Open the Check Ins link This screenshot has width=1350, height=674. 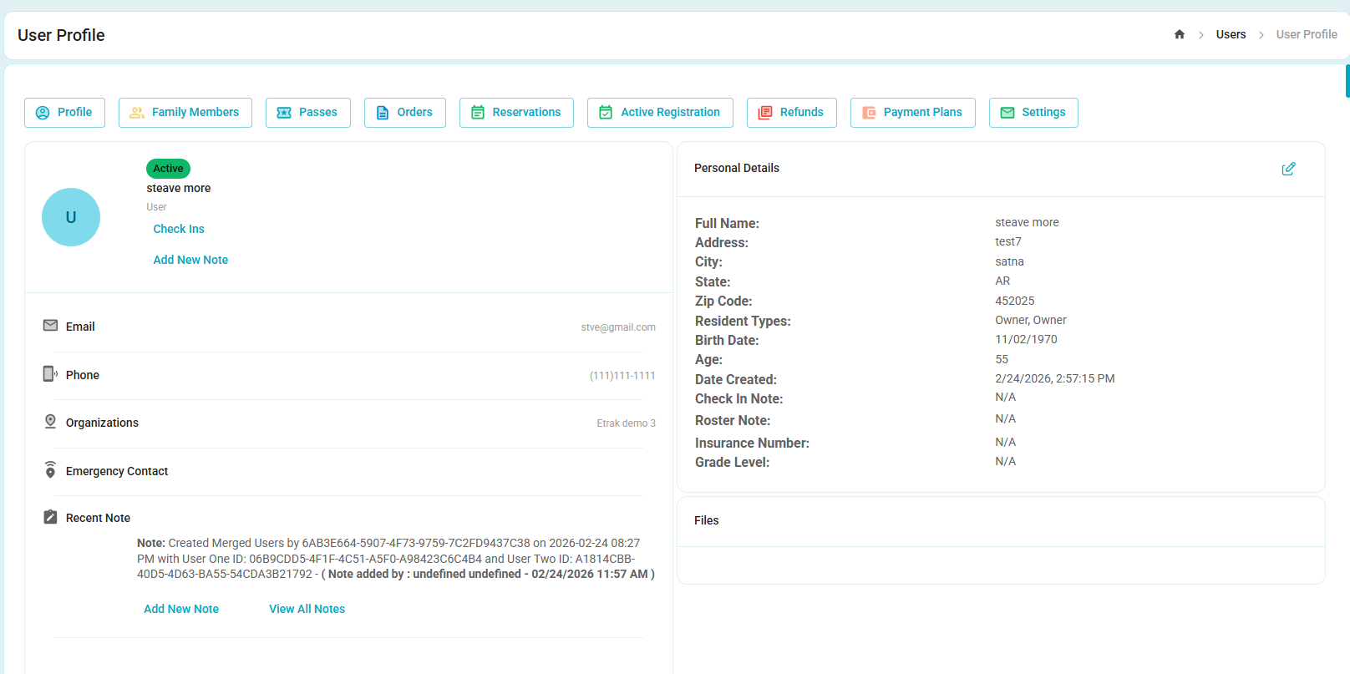tap(179, 229)
